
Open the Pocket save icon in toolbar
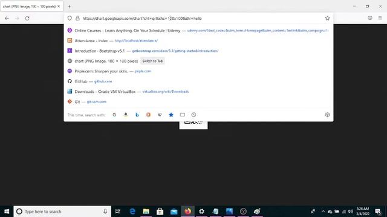pyautogui.click(x=369, y=18)
